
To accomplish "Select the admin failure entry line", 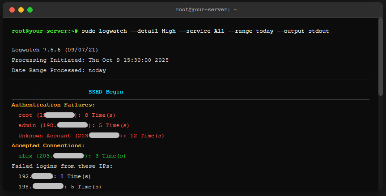I will (74, 125).
